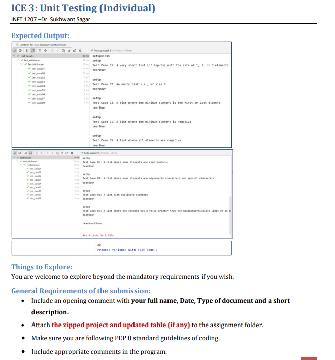Select test_case05 in first screenshot tree
This screenshot has height=360, width=335.
[x=38, y=90]
